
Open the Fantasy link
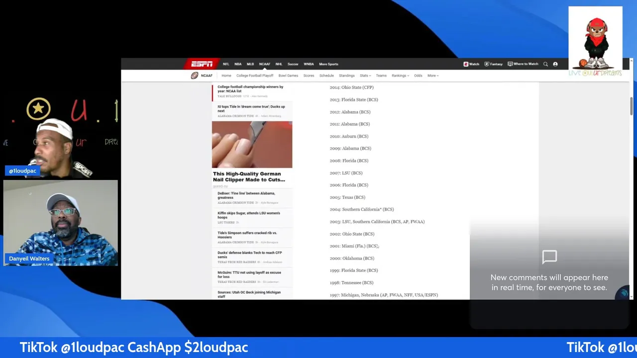coord(493,64)
